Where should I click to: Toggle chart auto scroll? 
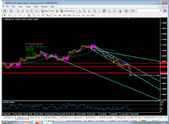click(x=110, y=11)
